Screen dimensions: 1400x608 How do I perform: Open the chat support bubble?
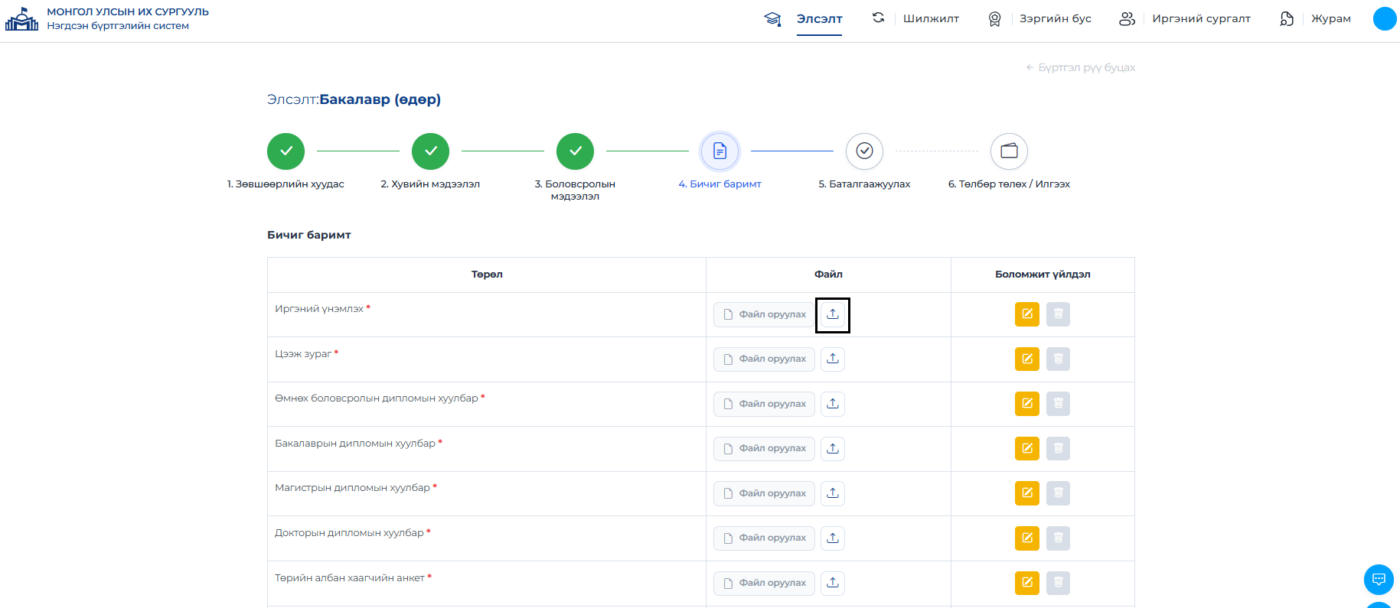pos(1379,580)
